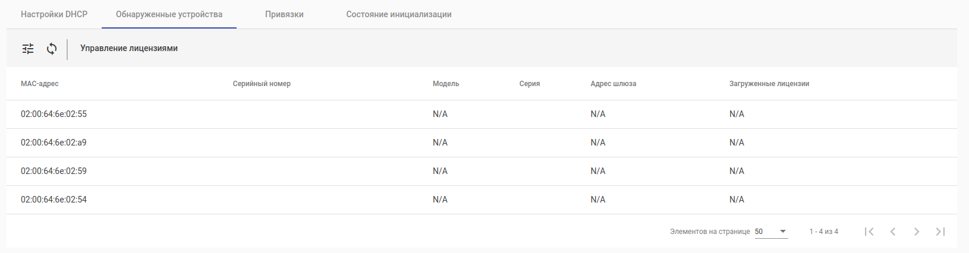Click the Управление лицензиями button
The width and height of the screenshot is (969, 253).
(x=129, y=49)
